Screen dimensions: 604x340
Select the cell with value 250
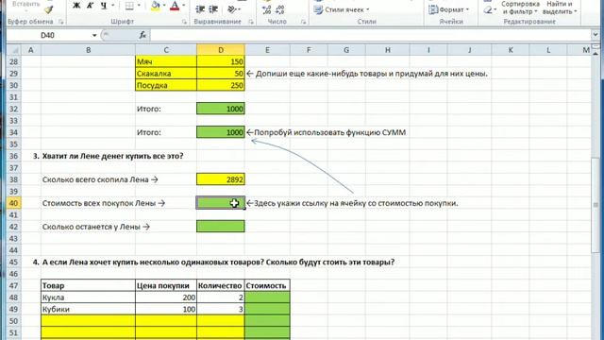tap(220, 85)
